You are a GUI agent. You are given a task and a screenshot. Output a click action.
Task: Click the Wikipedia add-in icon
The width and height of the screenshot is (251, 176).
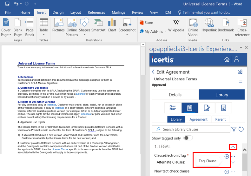176,25
